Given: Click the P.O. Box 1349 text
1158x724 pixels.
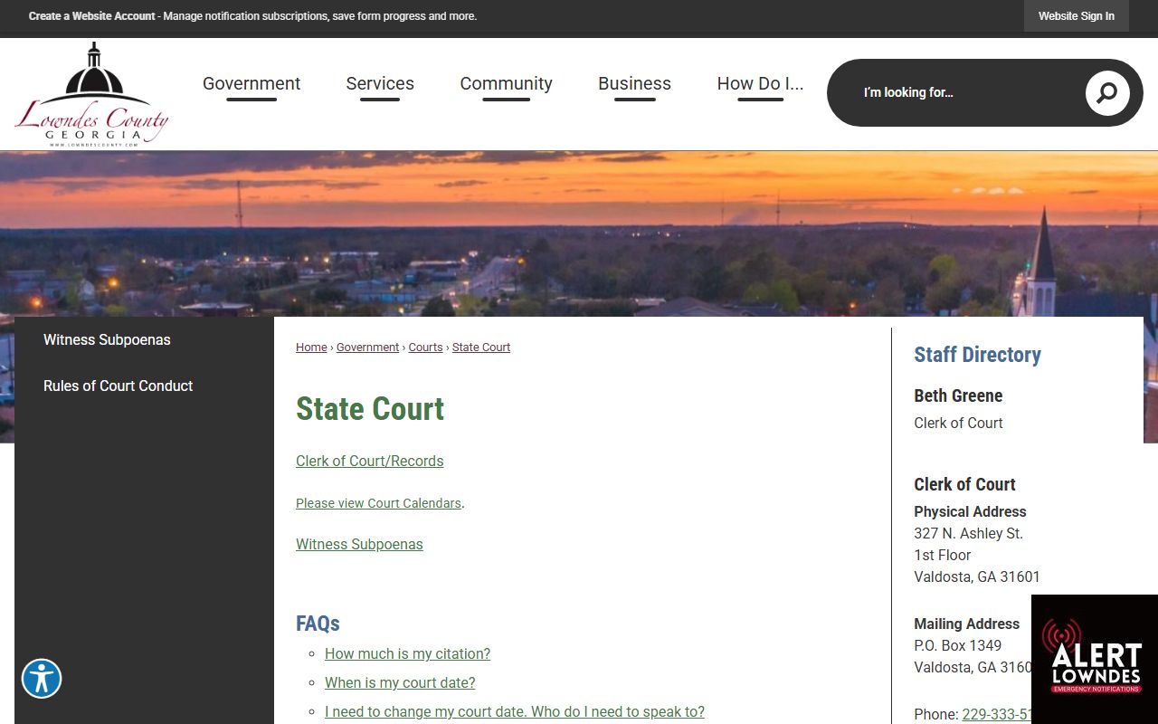Looking at the screenshot, I should click(957, 645).
